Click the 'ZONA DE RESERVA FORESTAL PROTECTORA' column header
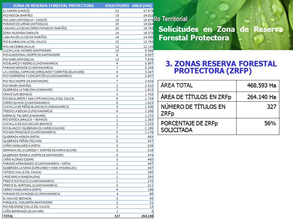This screenshot has width=293, height=220. tap(53, 5)
